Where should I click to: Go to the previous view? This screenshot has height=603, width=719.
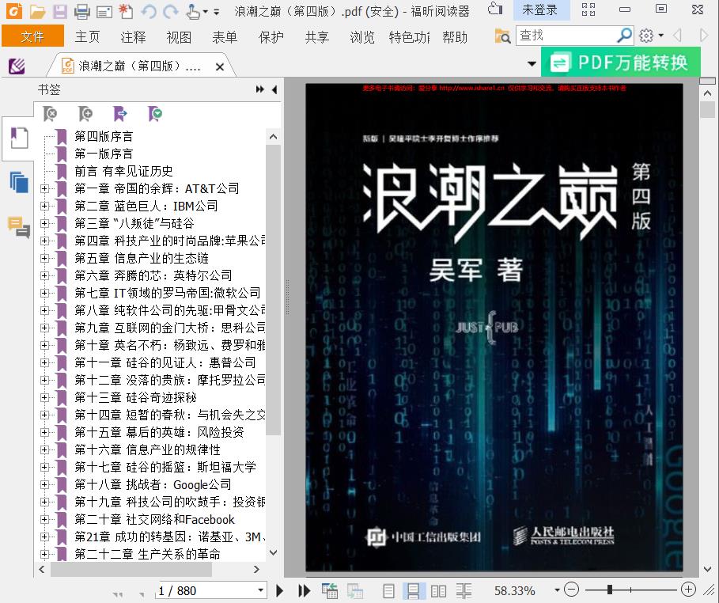point(330,590)
